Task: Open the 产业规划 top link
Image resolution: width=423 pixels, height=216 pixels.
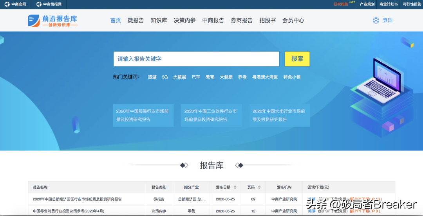Action: [367, 4]
